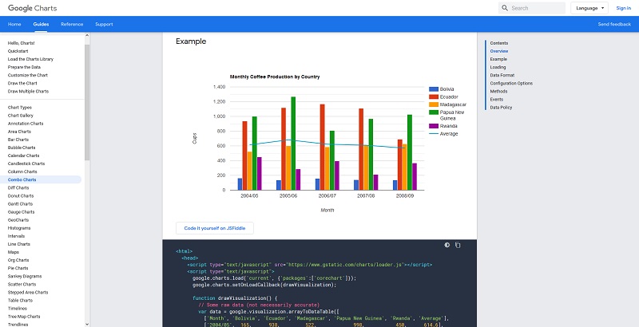Image resolution: width=639 pixels, height=327 pixels.
Task: Copy code sample icon
Action: [x=458, y=245]
